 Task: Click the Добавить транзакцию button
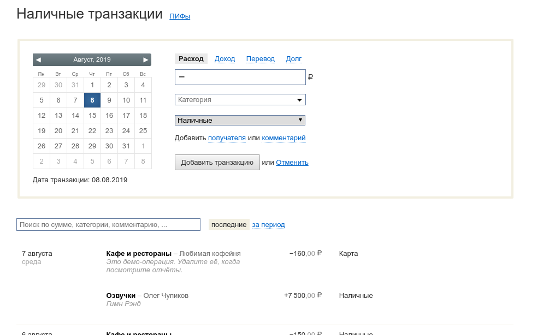[x=217, y=162]
